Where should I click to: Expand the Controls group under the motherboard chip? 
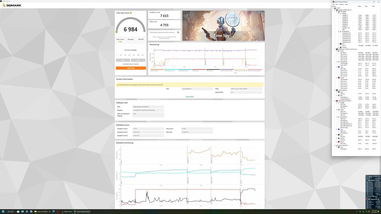pos(339,48)
